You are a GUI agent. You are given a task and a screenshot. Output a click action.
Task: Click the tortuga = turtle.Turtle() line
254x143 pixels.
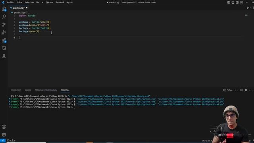(35, 28)
